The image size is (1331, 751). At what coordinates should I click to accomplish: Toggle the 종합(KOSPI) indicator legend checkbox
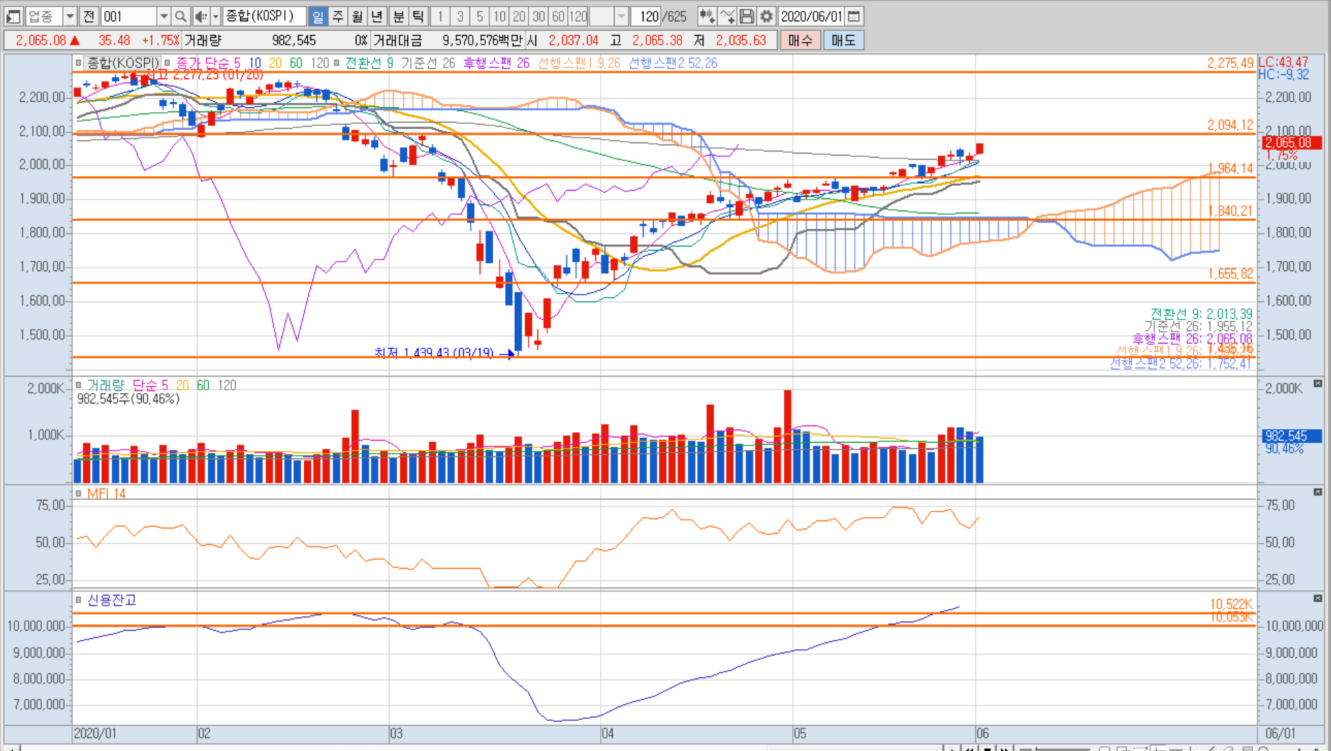78,63
